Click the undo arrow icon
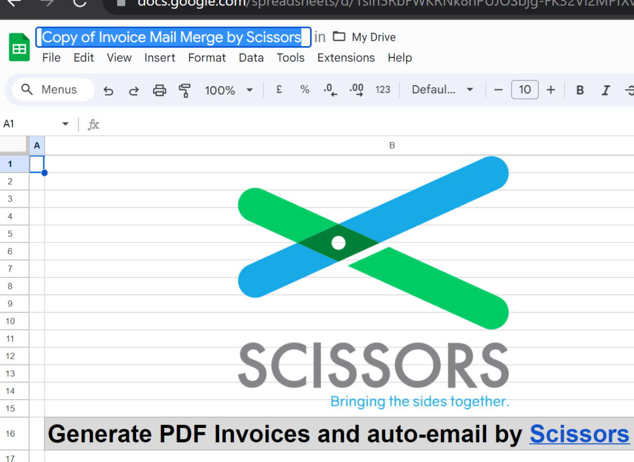This screenshot has width=634, height=462. coord(108,91)
